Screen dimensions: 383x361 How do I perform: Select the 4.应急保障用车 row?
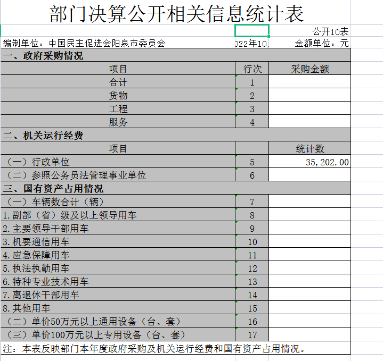click(x=118, y=255)
